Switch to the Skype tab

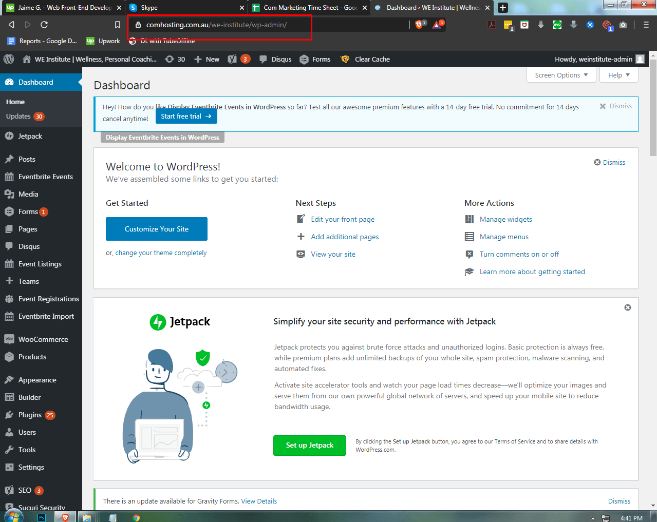click(x=187, y=8)
